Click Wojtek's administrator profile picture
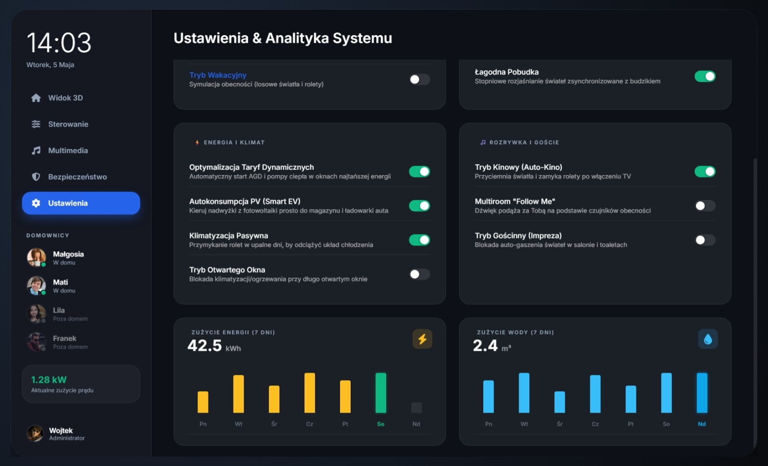The width and height of the screenshot is (768, 466). [x=35, y=433]
